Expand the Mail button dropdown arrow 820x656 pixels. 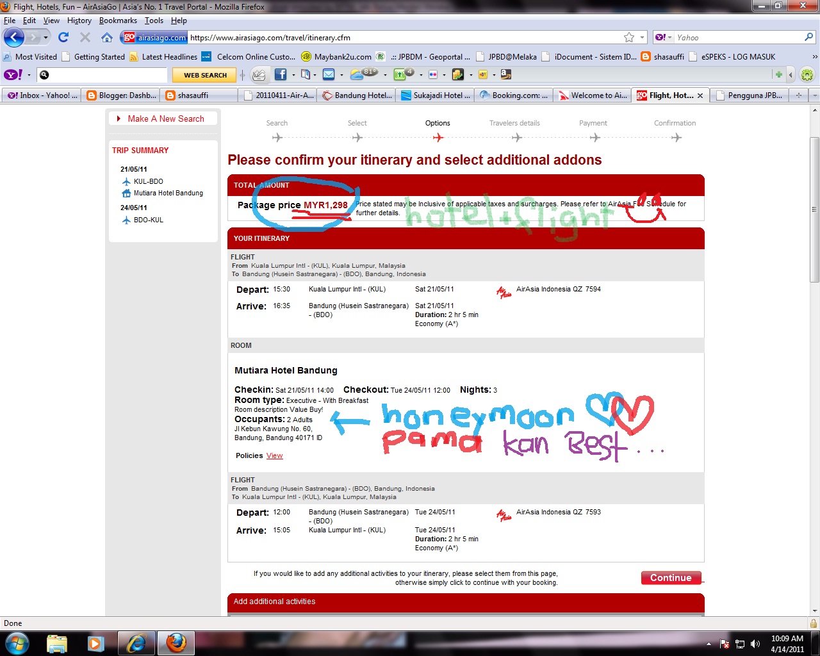(341, 75)
